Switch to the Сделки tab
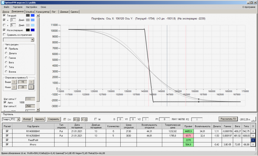258x156 pixels. 74,12
